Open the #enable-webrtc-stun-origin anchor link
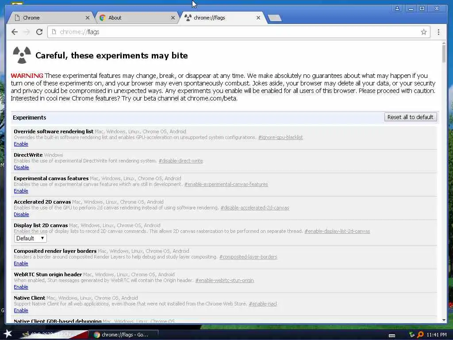453x340 pixels. tap(224, 280)
